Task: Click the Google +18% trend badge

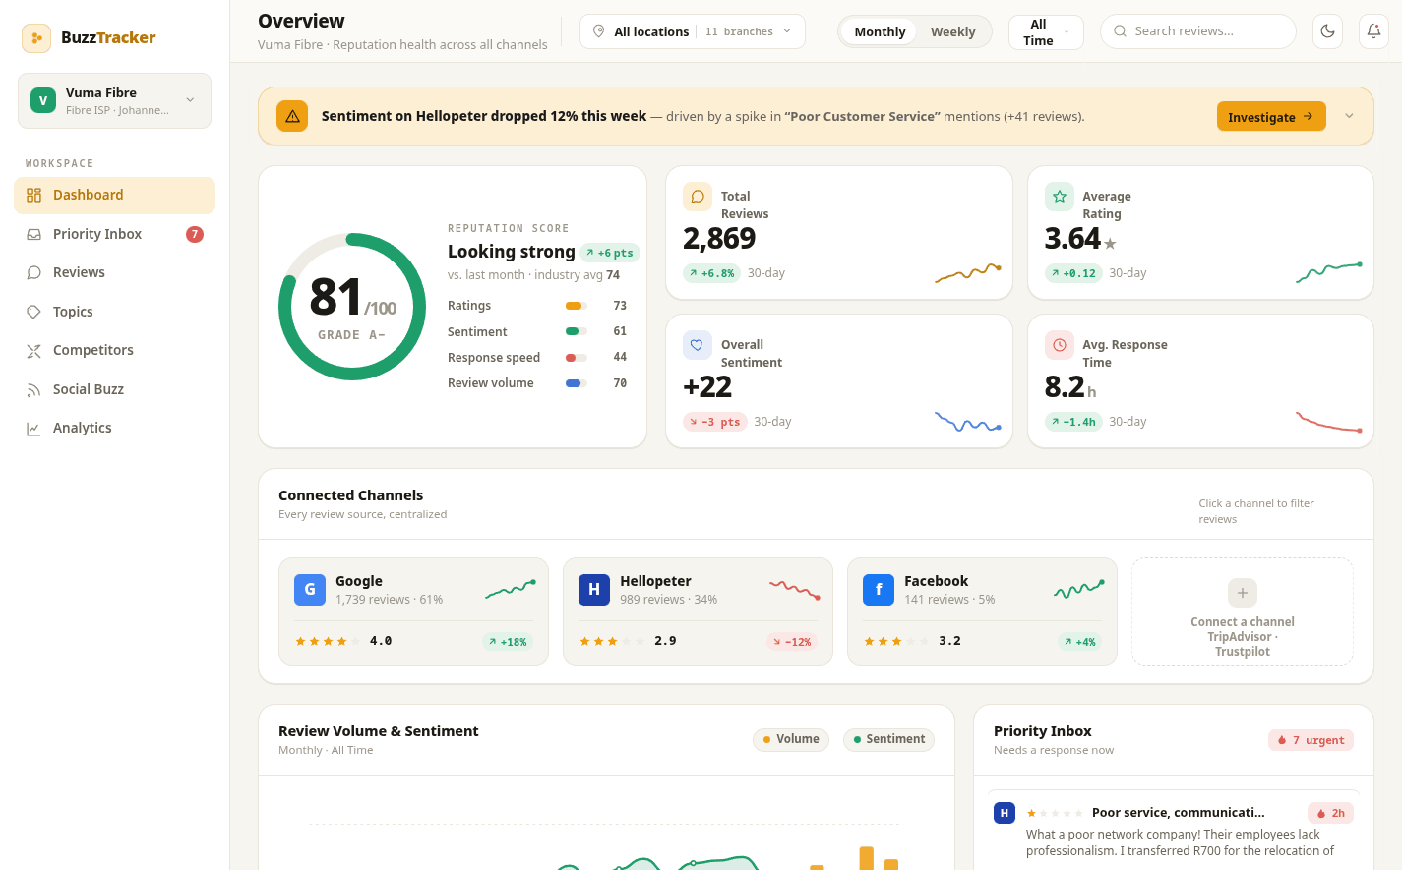Action: click(x=508, y=642)
